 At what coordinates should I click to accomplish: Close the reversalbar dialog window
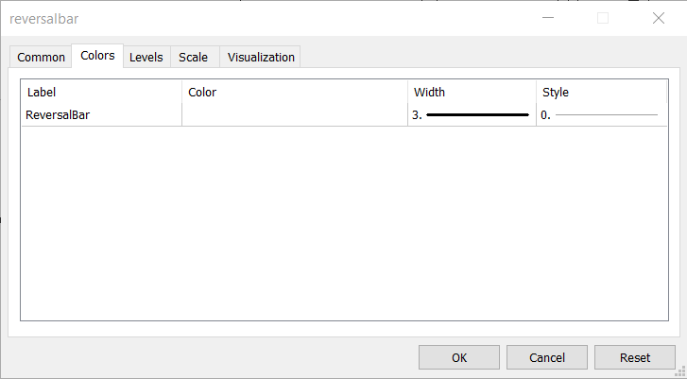(659, 18)
